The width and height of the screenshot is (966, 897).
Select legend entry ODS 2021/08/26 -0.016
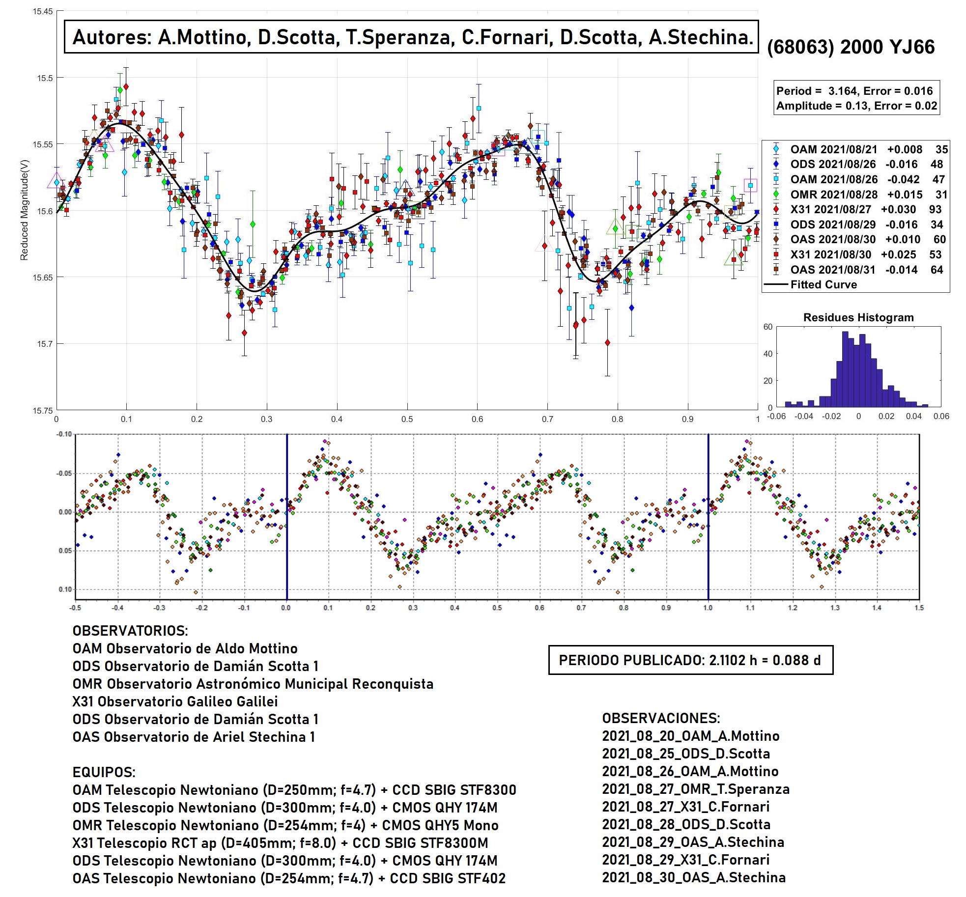click(856, 165)
